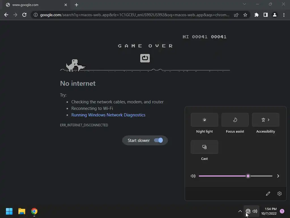This screenshot has height=218, width=290.
Task: Open File Explorer from taskbar
Action: point(22,211)
